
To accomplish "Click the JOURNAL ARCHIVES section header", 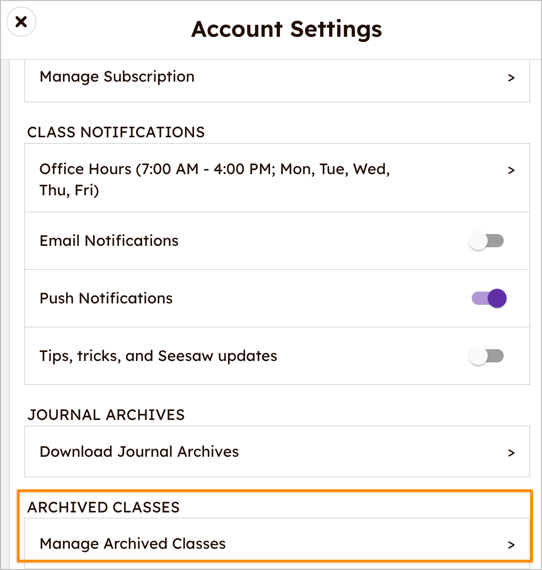I will pos(106,415).
